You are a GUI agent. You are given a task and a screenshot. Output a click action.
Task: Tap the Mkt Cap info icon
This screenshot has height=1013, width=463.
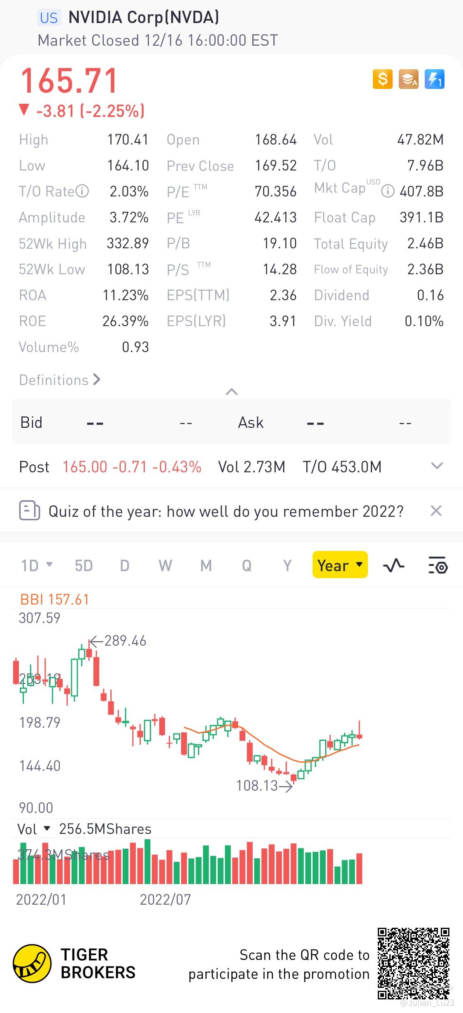(x=387, y=191)
